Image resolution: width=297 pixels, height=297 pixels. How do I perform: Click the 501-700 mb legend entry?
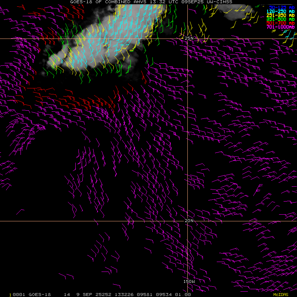point(280,23)
